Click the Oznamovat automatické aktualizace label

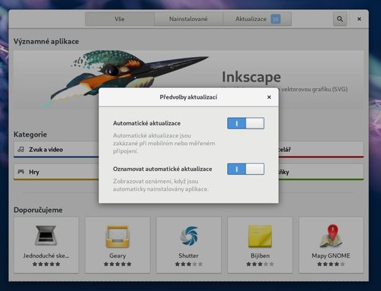click(x=162, y=169)
